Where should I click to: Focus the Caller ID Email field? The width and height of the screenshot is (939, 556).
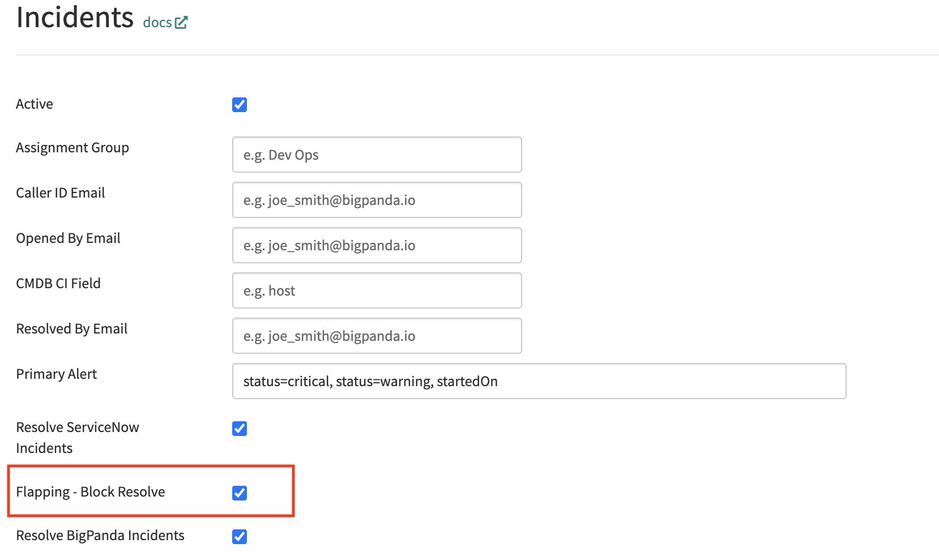377,200
